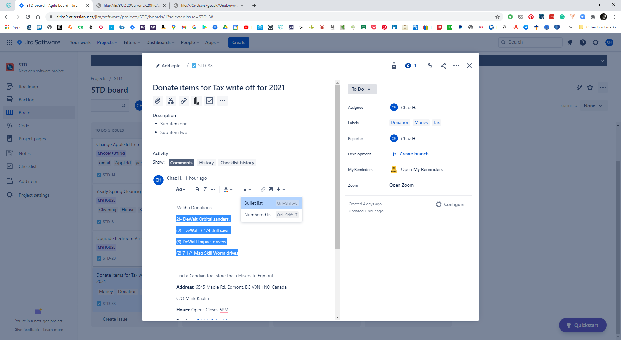Open the checklist checkbox icon under title
This screenshot has height=340, width=621.
click(x=210, y=101)
